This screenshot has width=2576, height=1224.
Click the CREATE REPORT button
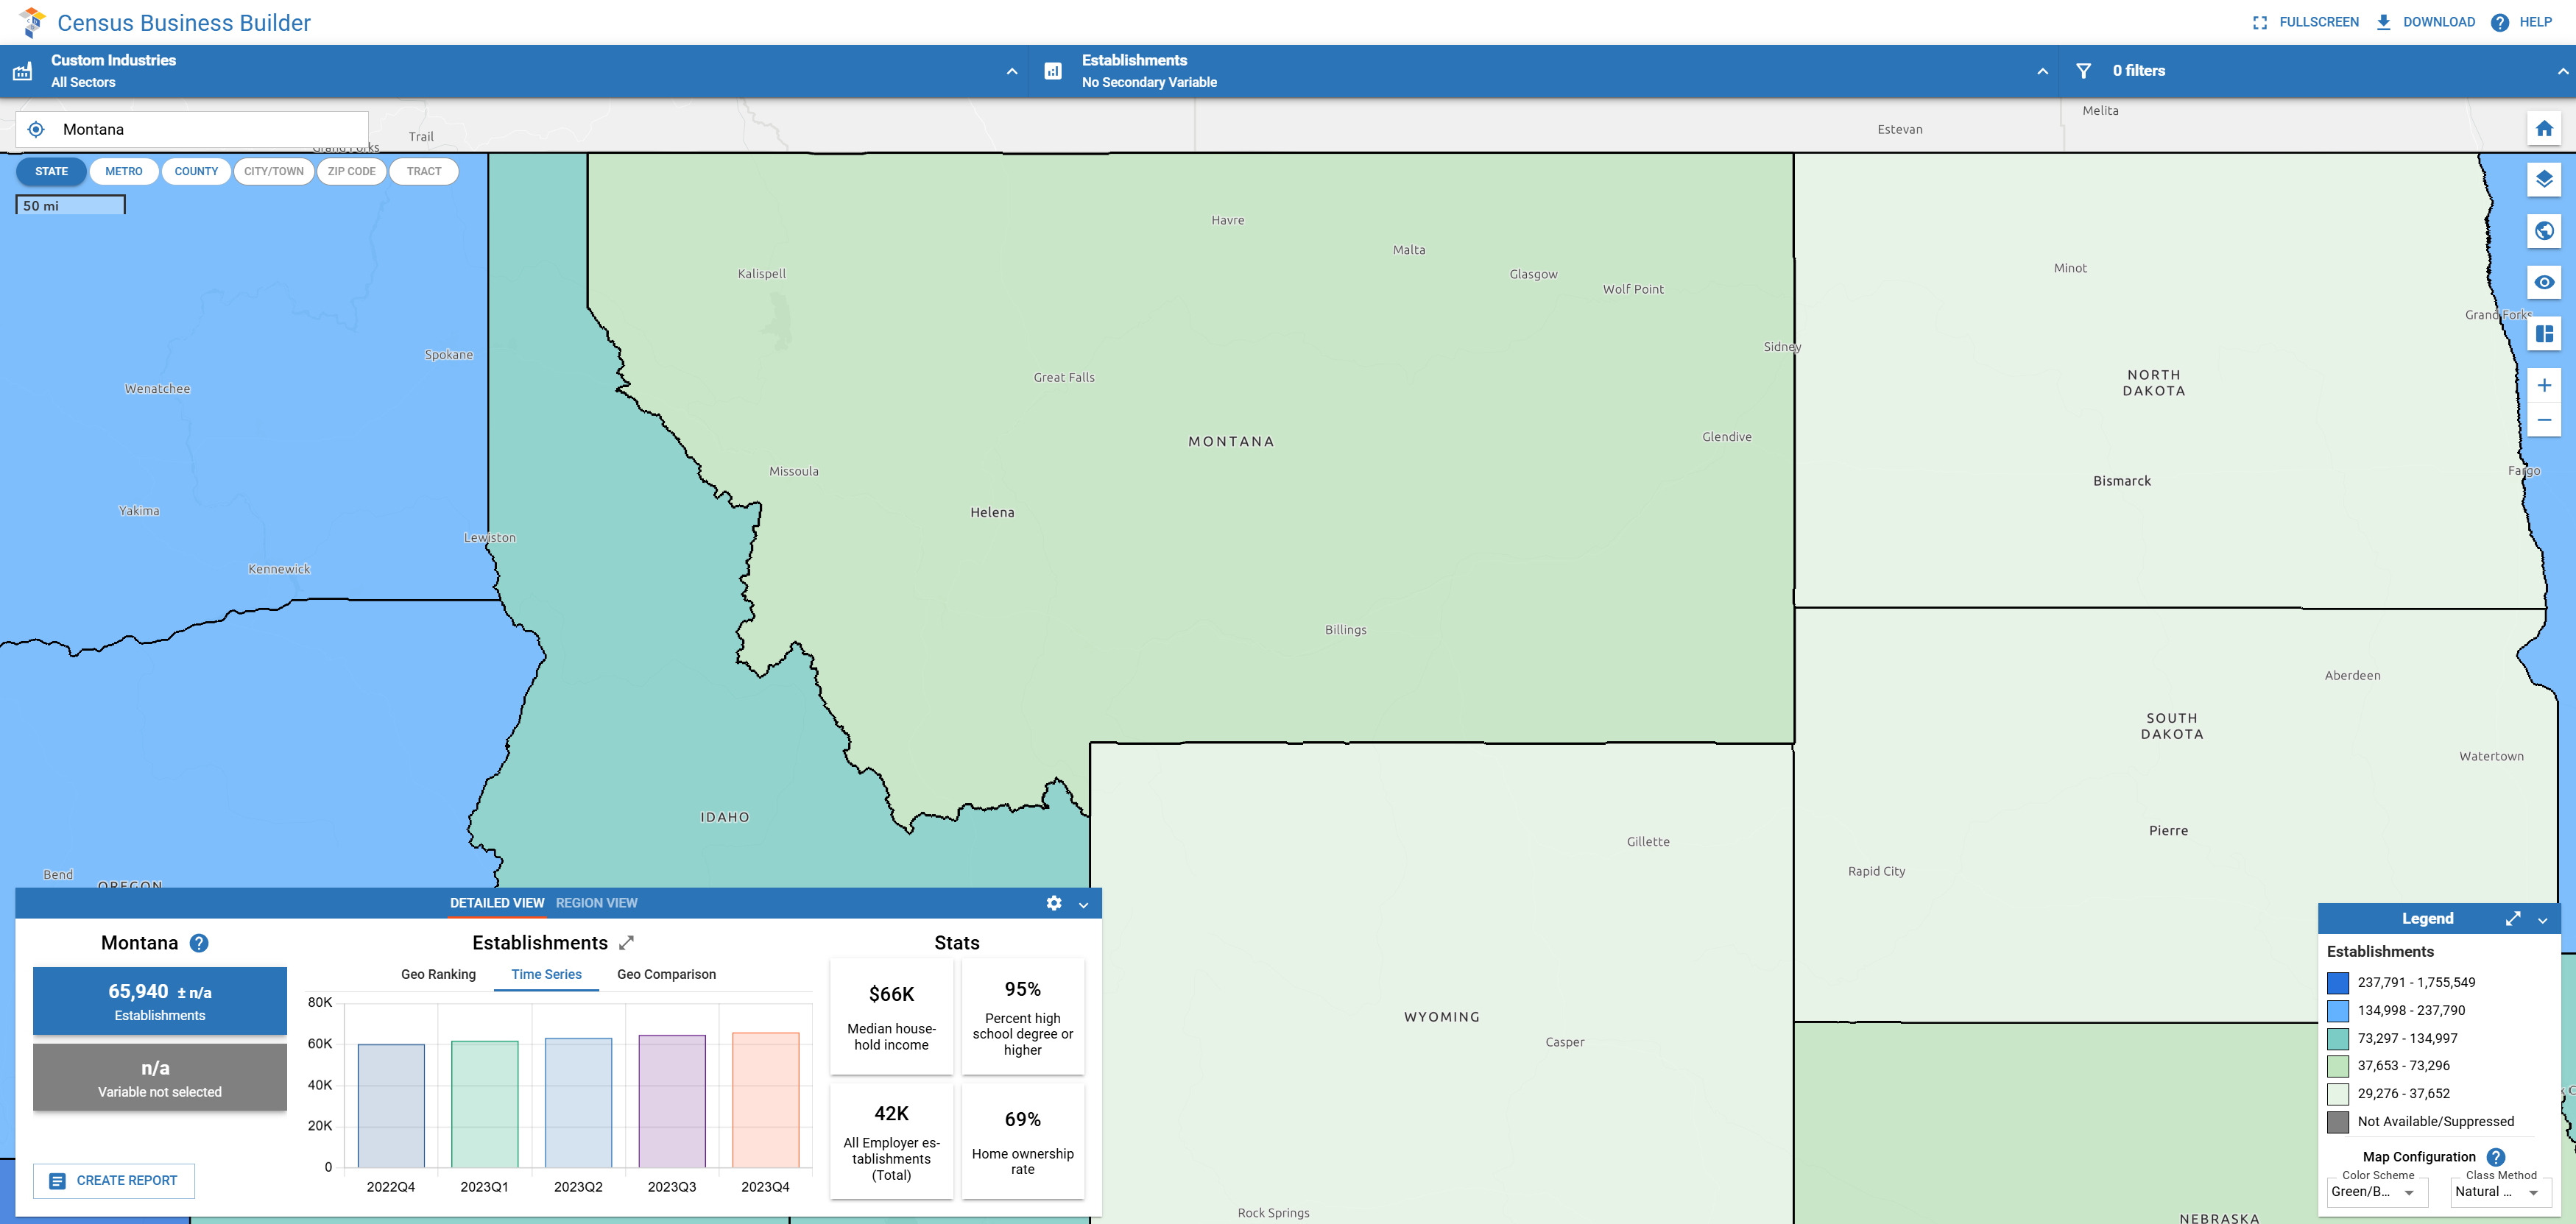pos(114,1181)
